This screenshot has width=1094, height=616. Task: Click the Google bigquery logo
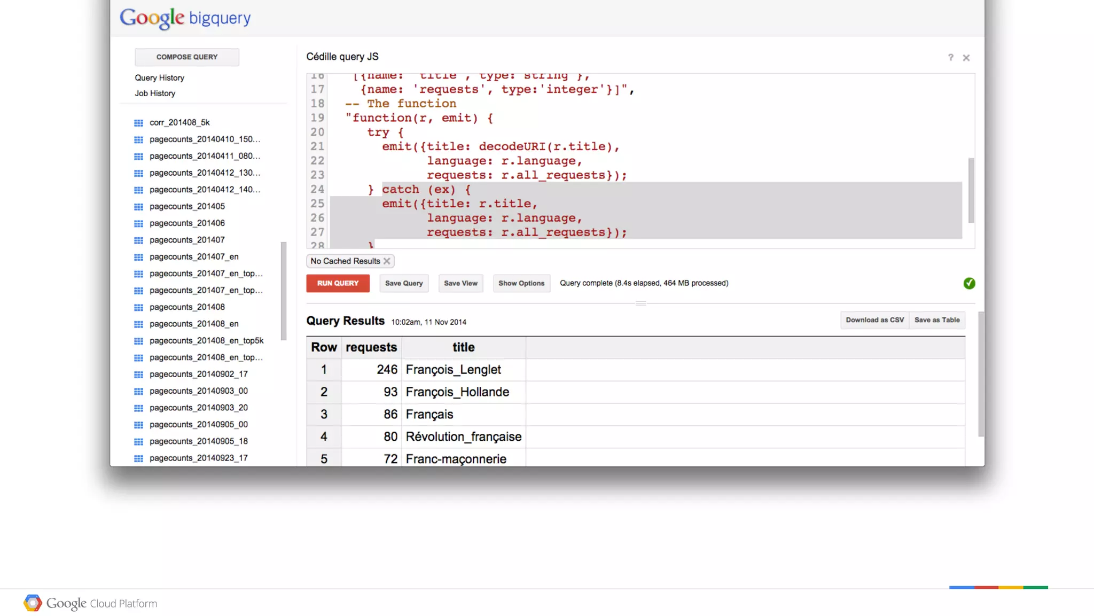click(x=185, y=18)
